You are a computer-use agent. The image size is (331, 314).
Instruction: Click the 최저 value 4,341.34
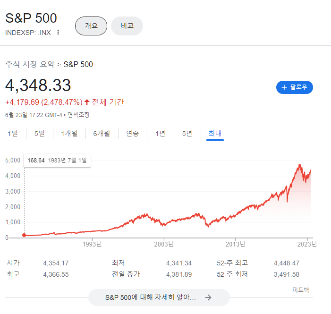coord(179,263)
